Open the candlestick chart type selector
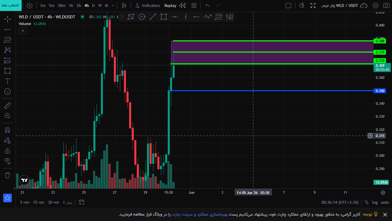 click(124, 5)
